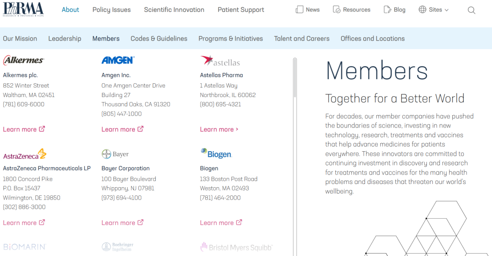Open Learn more link under Alkermes
This screenshot has height=256, width=492.
click(x=24, y=129)
